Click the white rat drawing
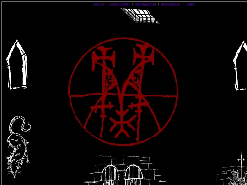 pyautogui.click(x=18, y=147)
